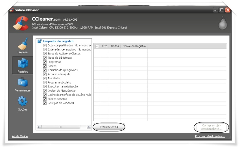Minimize the Piriform CCleaner window
This screenshot has width=240, height=147.
pyautogui.click(x=215, y=10)
